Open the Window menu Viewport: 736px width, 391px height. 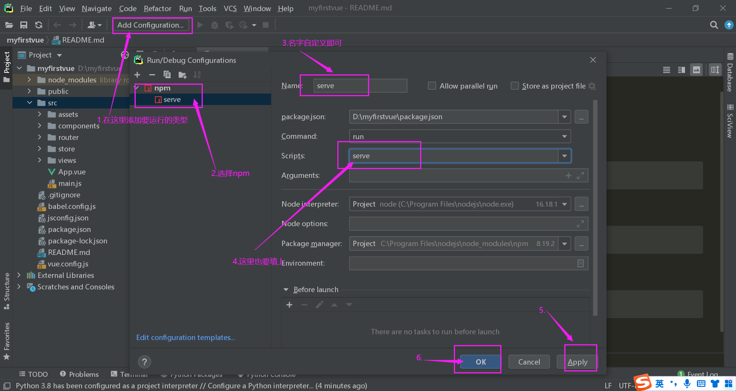pyautogui.click(x=257, y=8)
